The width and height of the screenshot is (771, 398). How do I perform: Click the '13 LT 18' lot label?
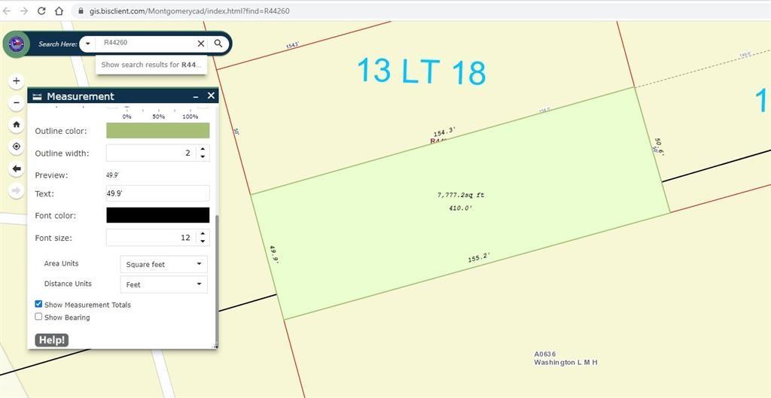click(x=422, y=71)
